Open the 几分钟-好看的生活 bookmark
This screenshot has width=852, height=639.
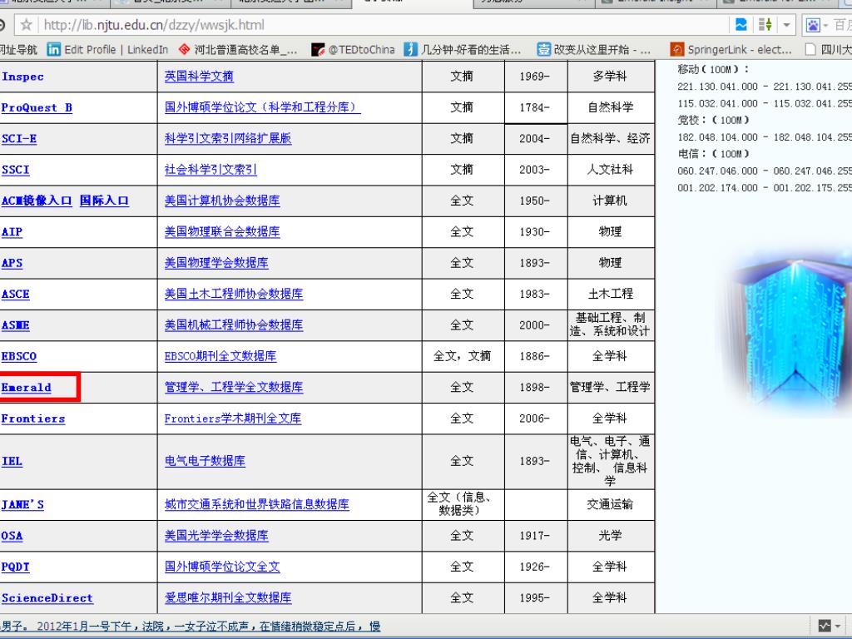[x=463, y=49]
